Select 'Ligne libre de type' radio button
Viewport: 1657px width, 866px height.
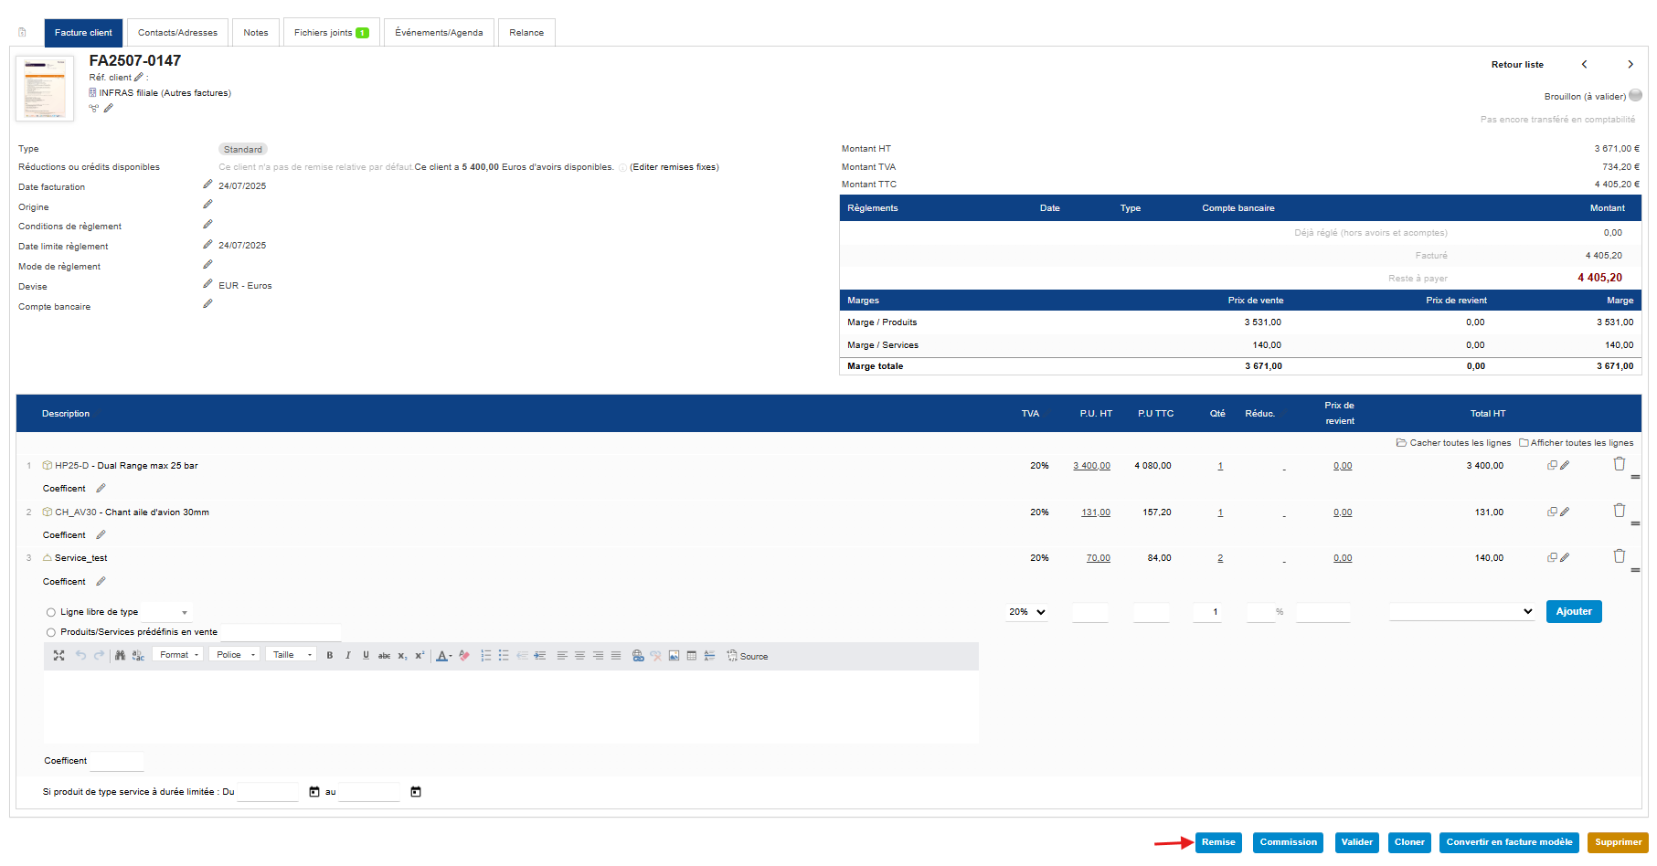tap(51, 613)
